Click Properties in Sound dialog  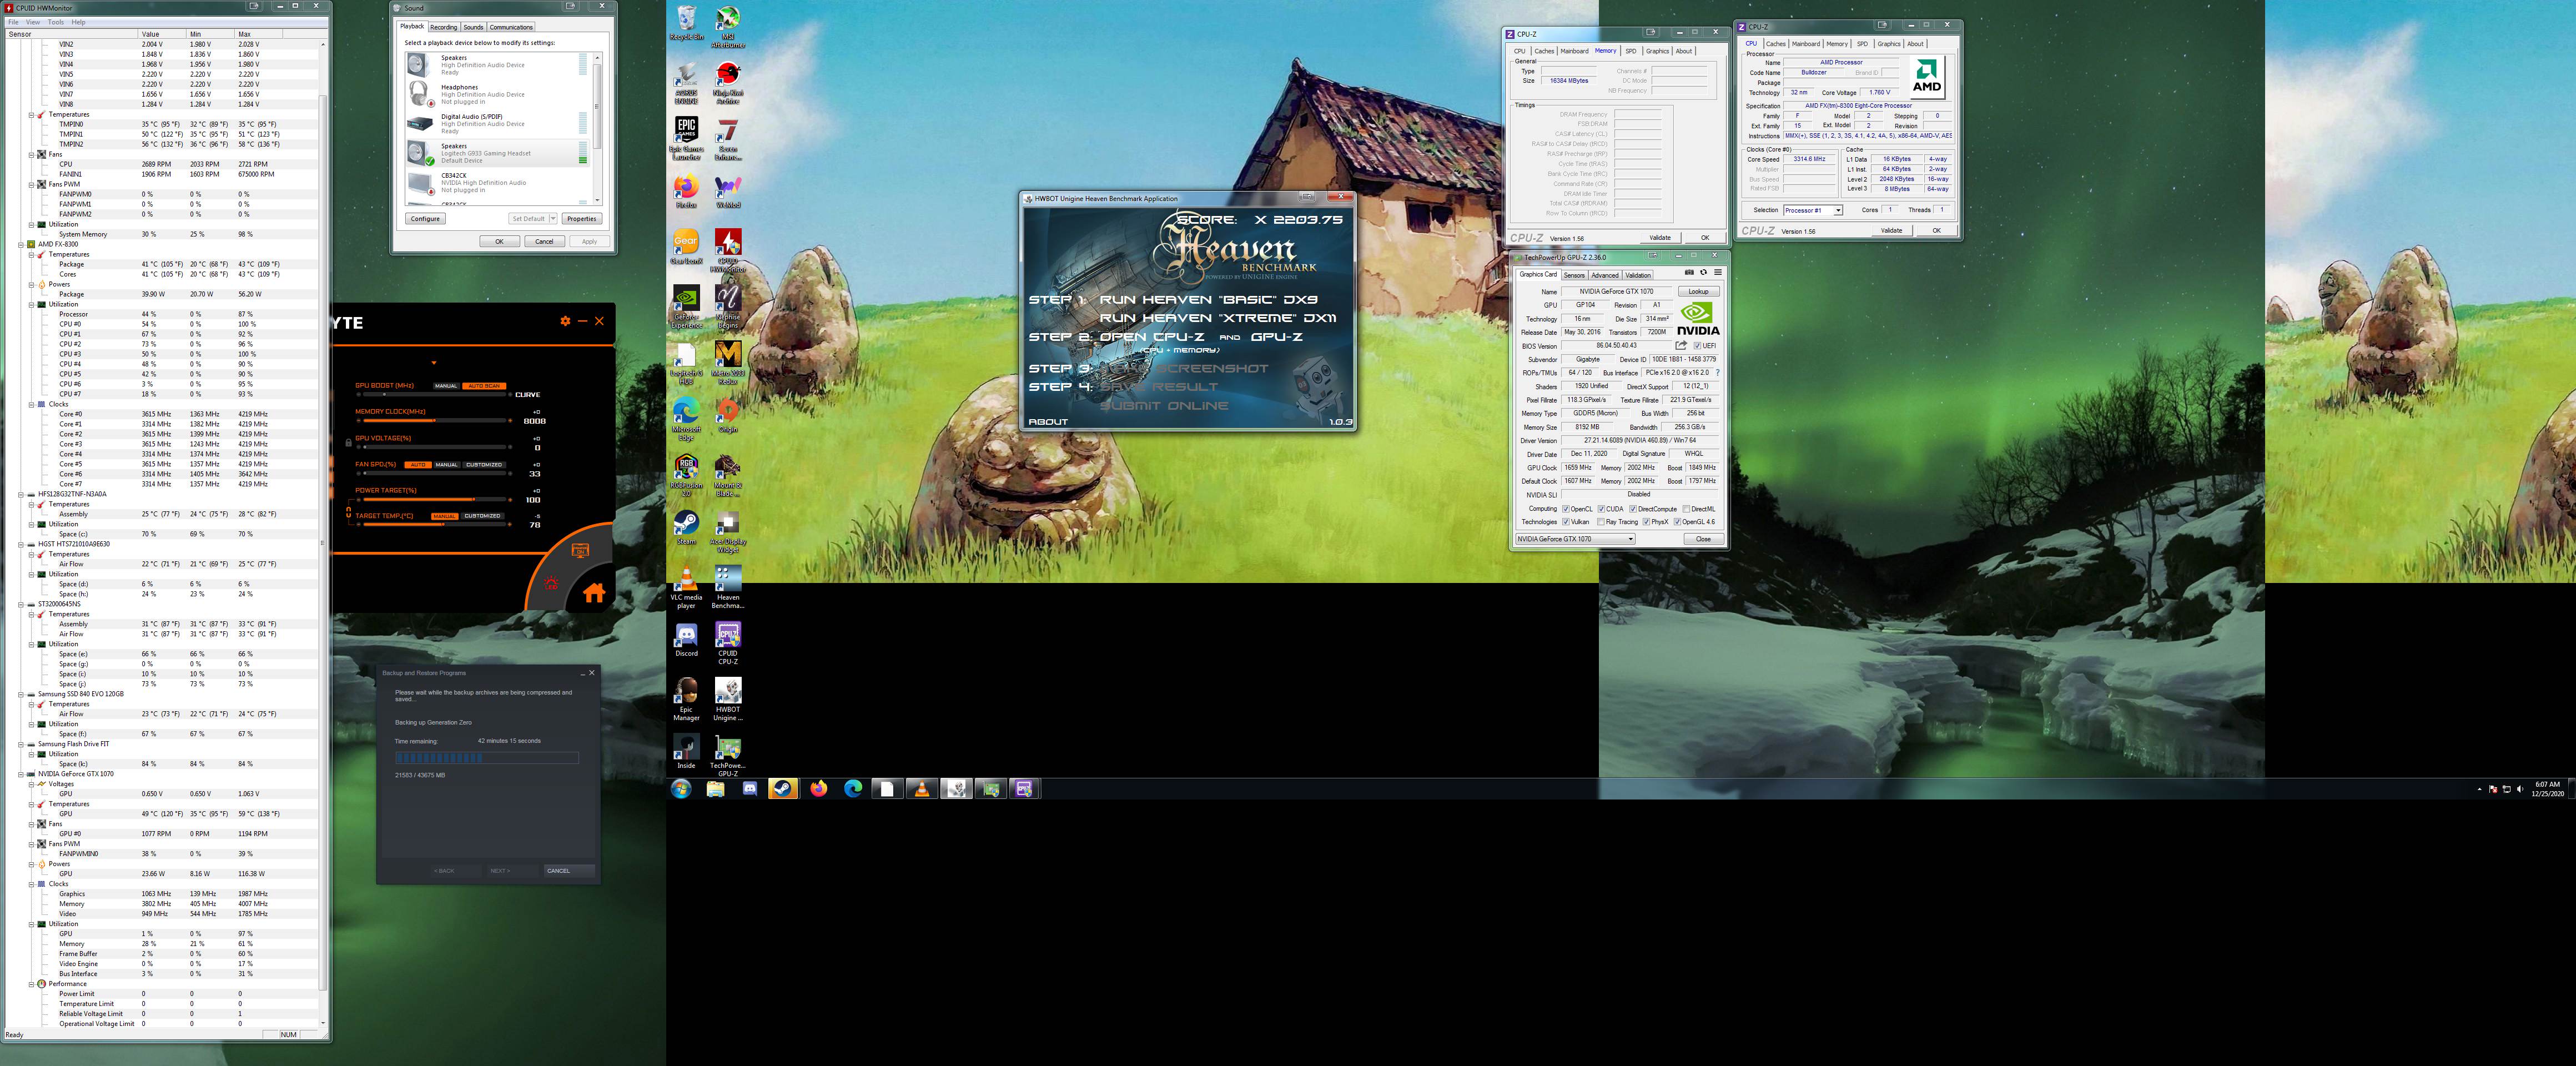click(x=581, y=218)
